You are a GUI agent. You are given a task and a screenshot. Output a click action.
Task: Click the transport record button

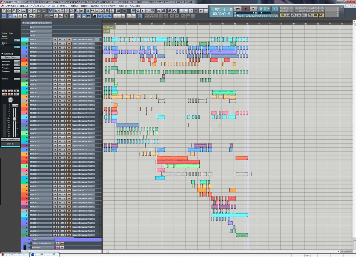tap(246, 9)
